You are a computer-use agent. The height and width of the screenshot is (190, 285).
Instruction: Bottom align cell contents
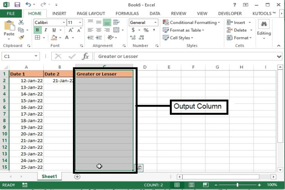(107, 22)
